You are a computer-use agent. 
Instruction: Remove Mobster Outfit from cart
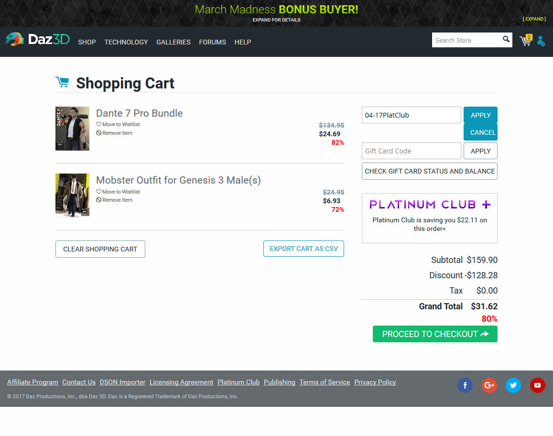click(114, 200)
